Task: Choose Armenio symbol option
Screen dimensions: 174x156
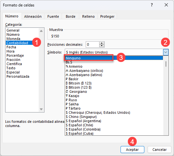Action: [x=114, y=66]
